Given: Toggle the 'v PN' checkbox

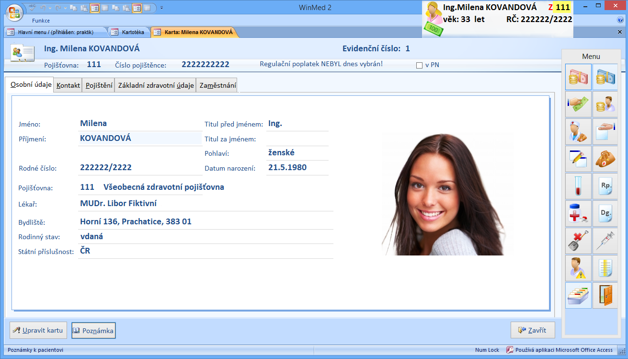Looking at the screenshot, I should [x=419, y=65].
